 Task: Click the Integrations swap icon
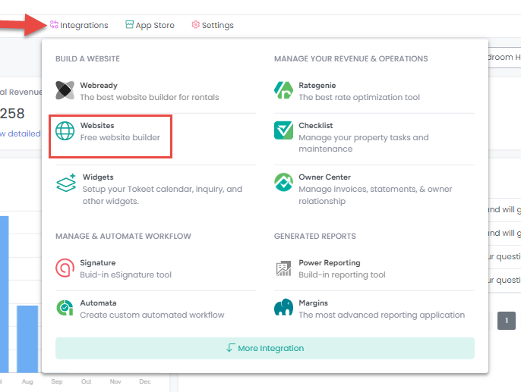coord(54,24)
